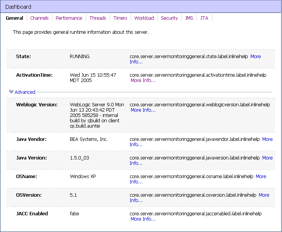Click the OSVersion value '5.1'
This screenshot has width=282, height=232.
pos(74,195)
